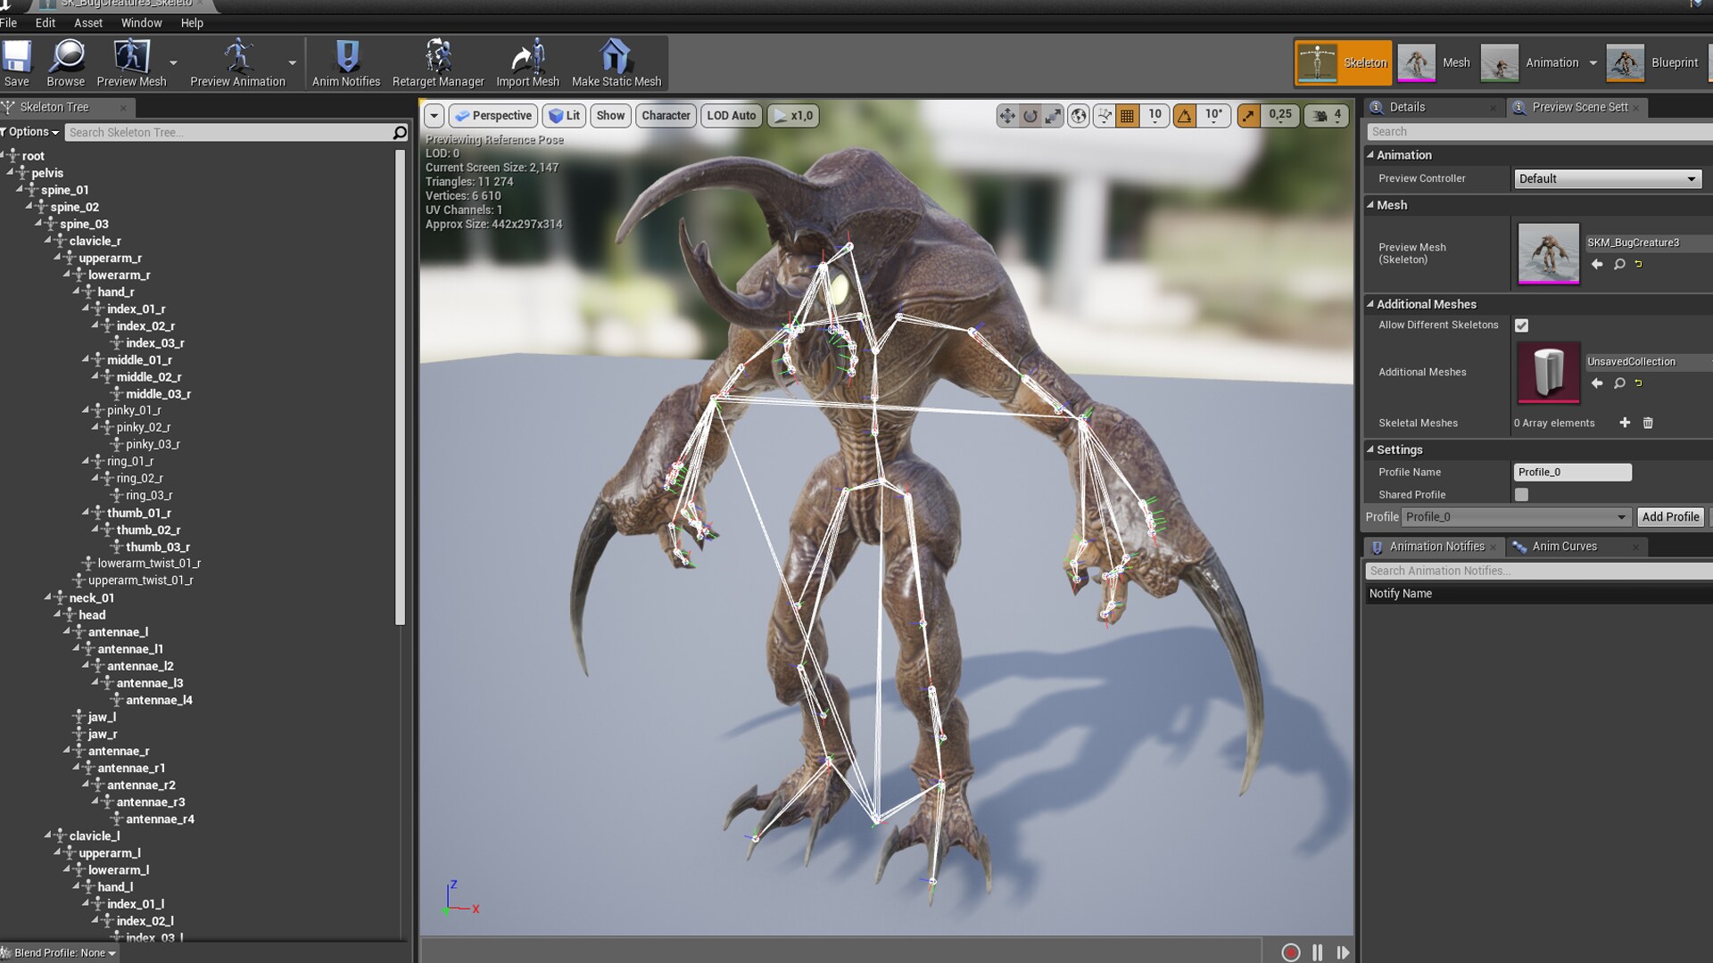Select the translate gizmo tool in viewport
The width and height of the screenshot is (1713, 963).
click(x=1007, y=116)
